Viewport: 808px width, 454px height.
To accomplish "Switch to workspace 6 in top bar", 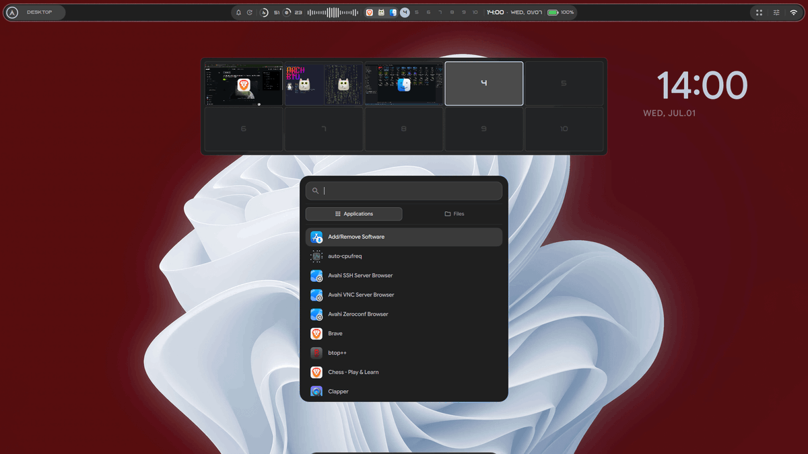I will (x=428, y=12).
